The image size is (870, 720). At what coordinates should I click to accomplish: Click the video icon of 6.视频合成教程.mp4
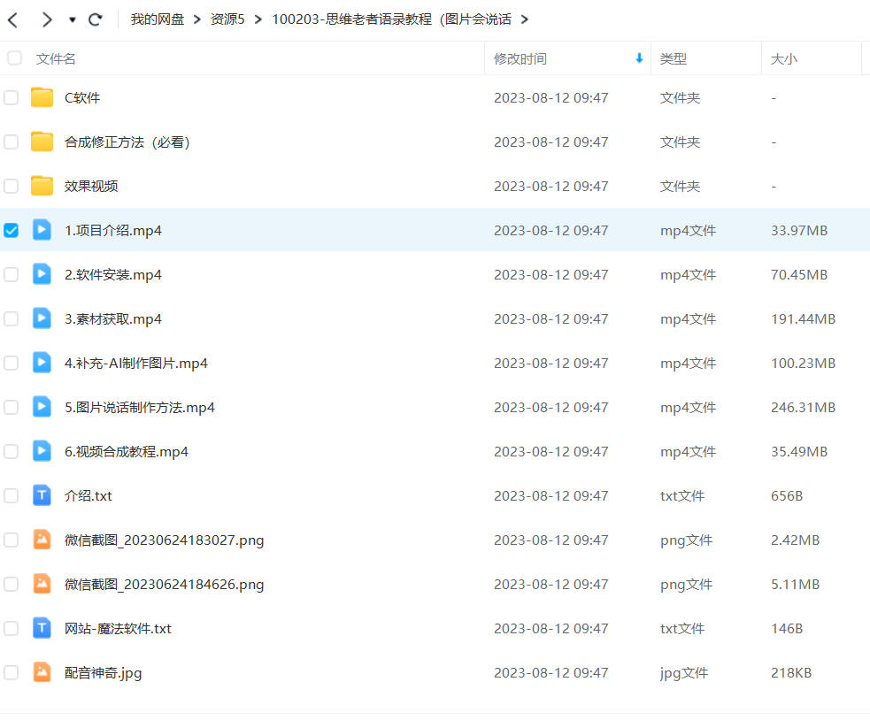click(x=42, y=451)
